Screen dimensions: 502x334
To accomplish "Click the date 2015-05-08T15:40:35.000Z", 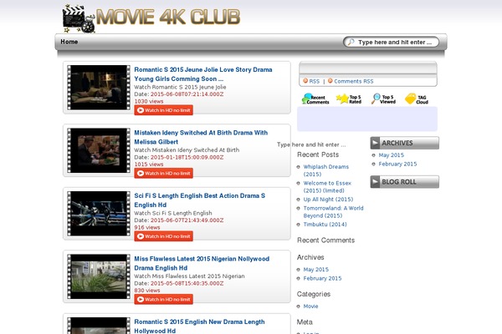I will point(187,283).
